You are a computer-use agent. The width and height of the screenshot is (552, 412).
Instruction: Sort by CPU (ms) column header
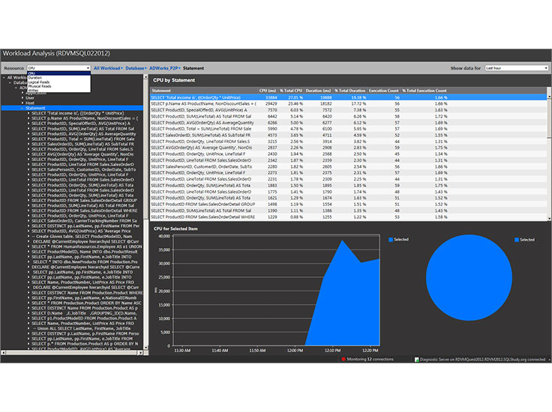tap(268, 91)
